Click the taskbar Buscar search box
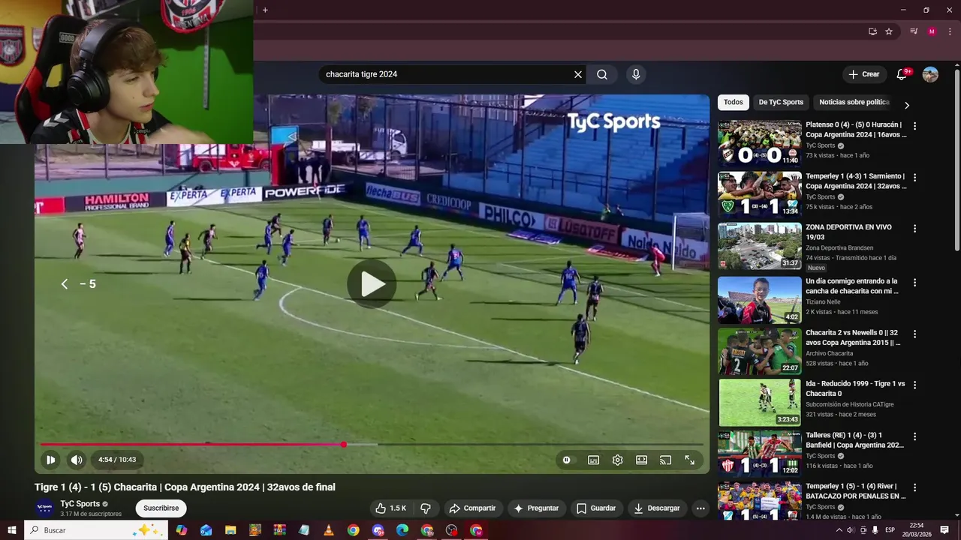Image resolution: width=961 pixels, height=540 pixels. coord(96,530)
